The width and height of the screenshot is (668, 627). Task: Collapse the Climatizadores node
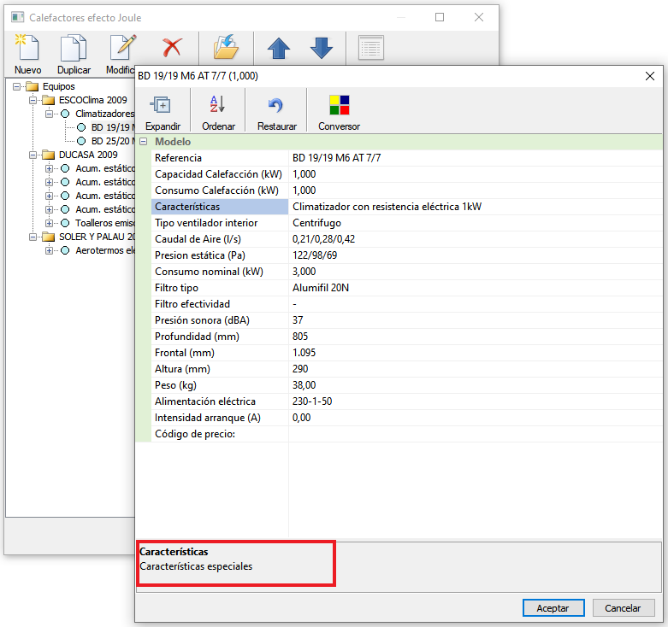[x=49, y=114]
